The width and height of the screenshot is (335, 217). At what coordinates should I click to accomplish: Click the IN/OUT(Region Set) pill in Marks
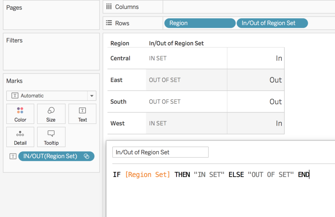[x=50, y=156]
